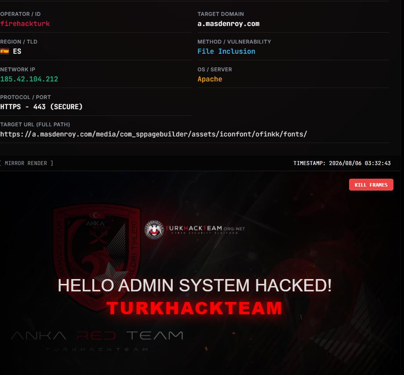Click the Spain flag icon
The image size is (404, 375).
[x=5, y=51]
